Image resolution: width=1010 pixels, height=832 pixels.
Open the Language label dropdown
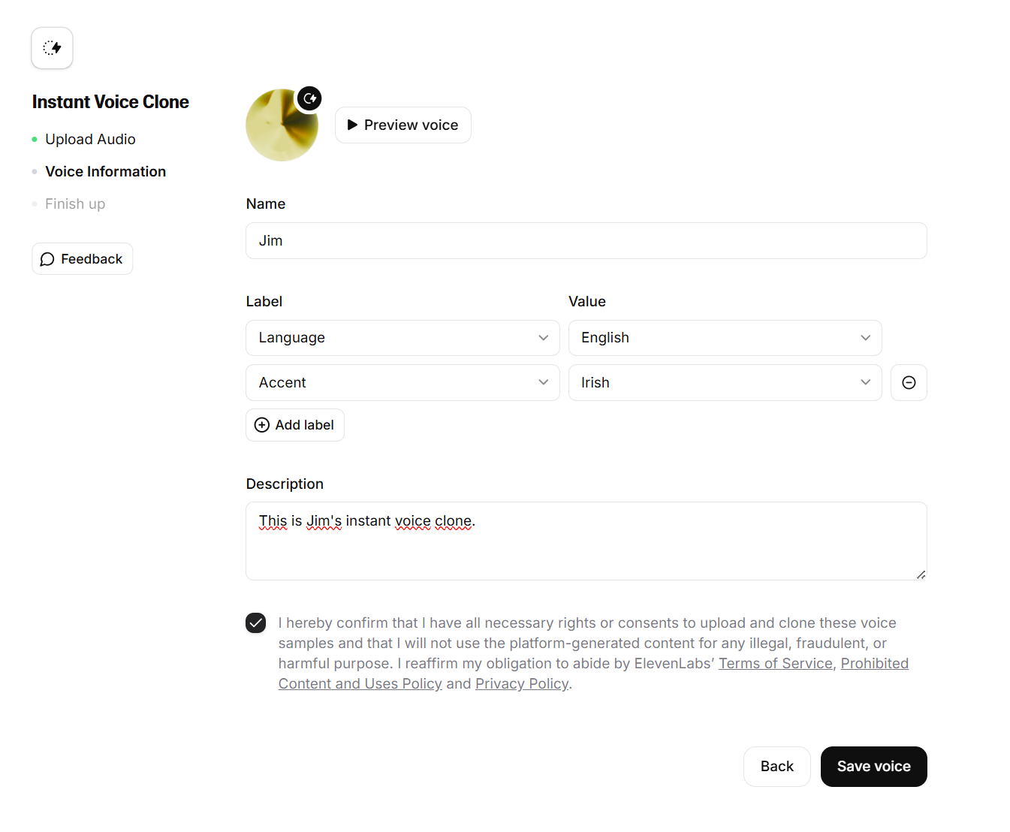tap(402, 338)
